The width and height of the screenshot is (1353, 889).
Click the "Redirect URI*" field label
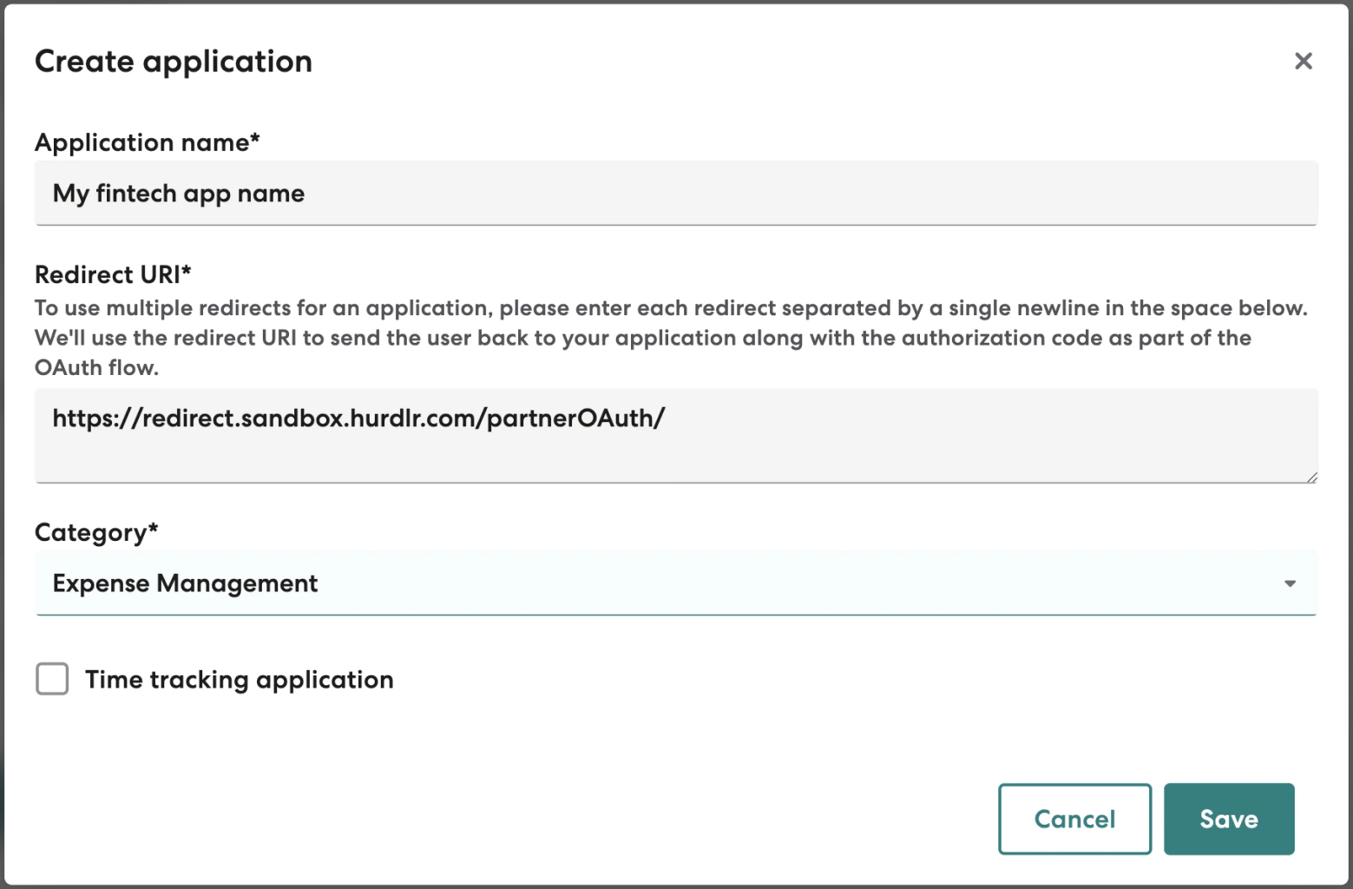112,274
